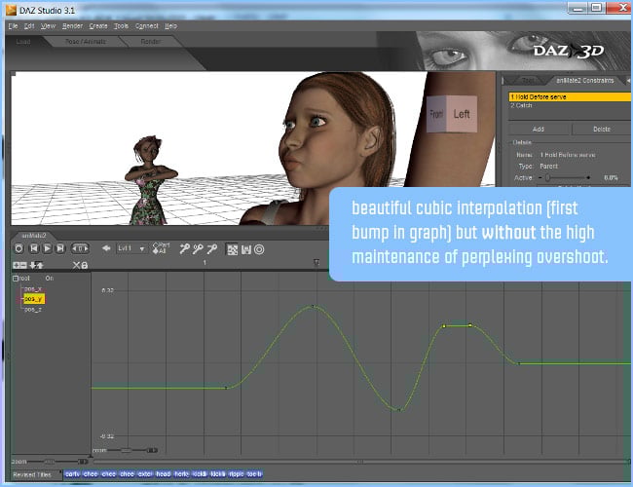The height and width of the screenshot is (487, 633).
Task: Open the Tools menu
Action: click(x=121, y=26)
